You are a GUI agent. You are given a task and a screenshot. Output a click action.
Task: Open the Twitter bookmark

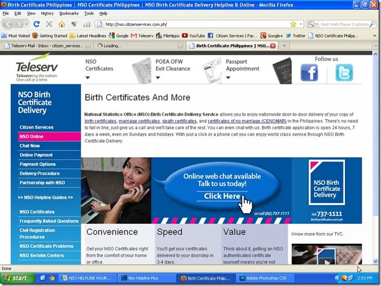coord(295,36)
